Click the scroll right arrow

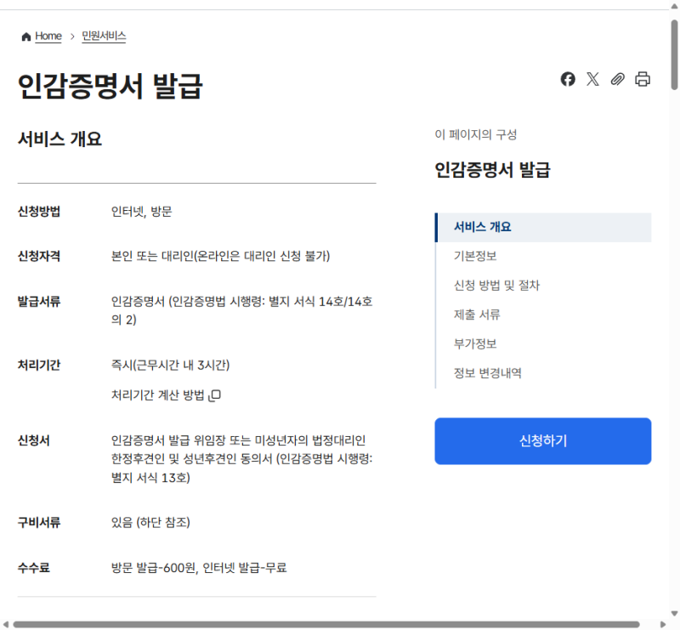pyautogui.click(x=663, y=624)
